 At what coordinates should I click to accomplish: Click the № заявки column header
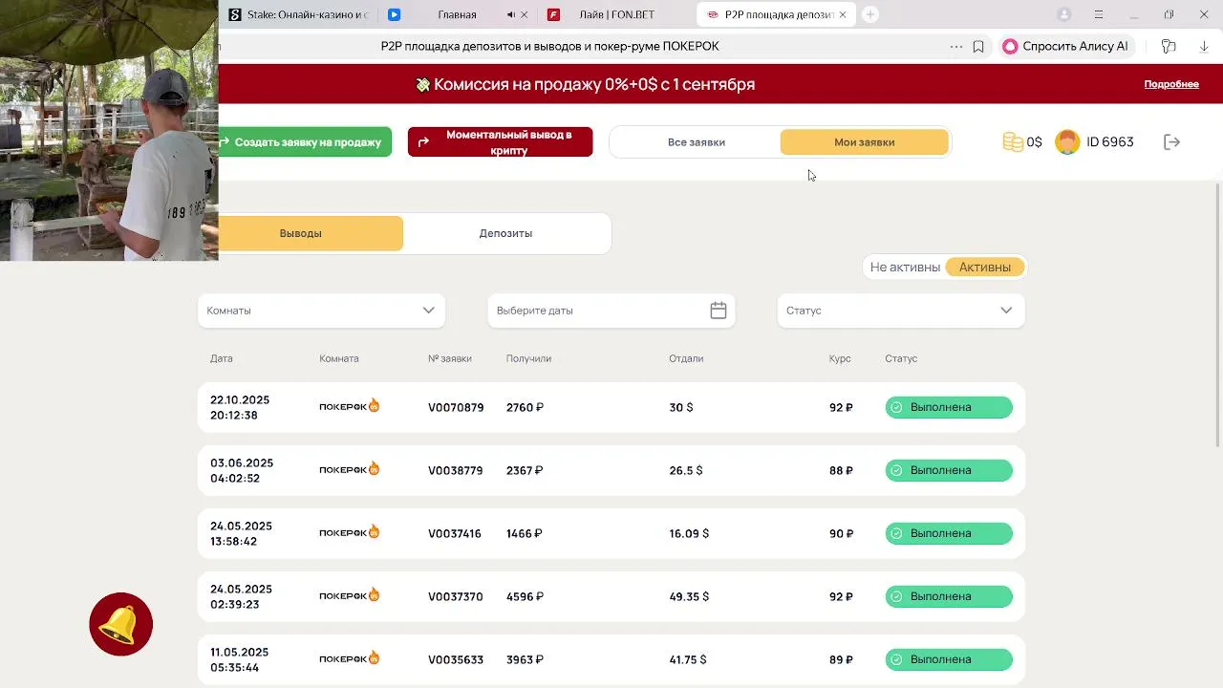click(x=450, y=358)
